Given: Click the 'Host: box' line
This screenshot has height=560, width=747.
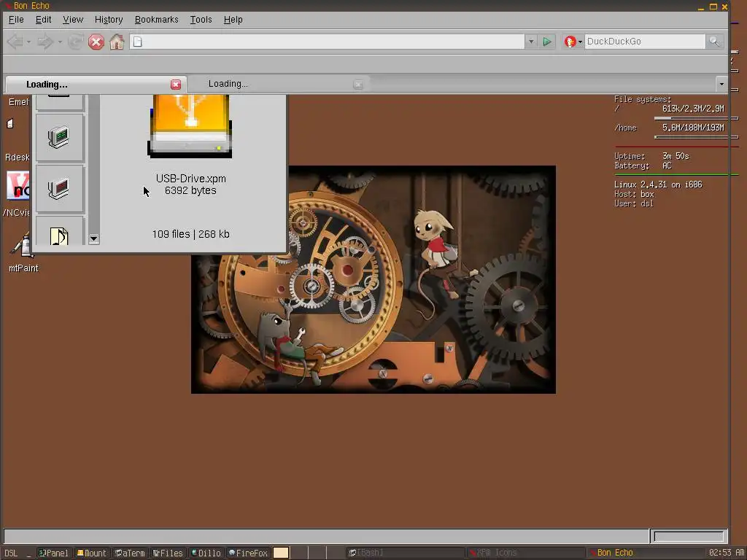Looking at the screenshot, I should 634,194.
